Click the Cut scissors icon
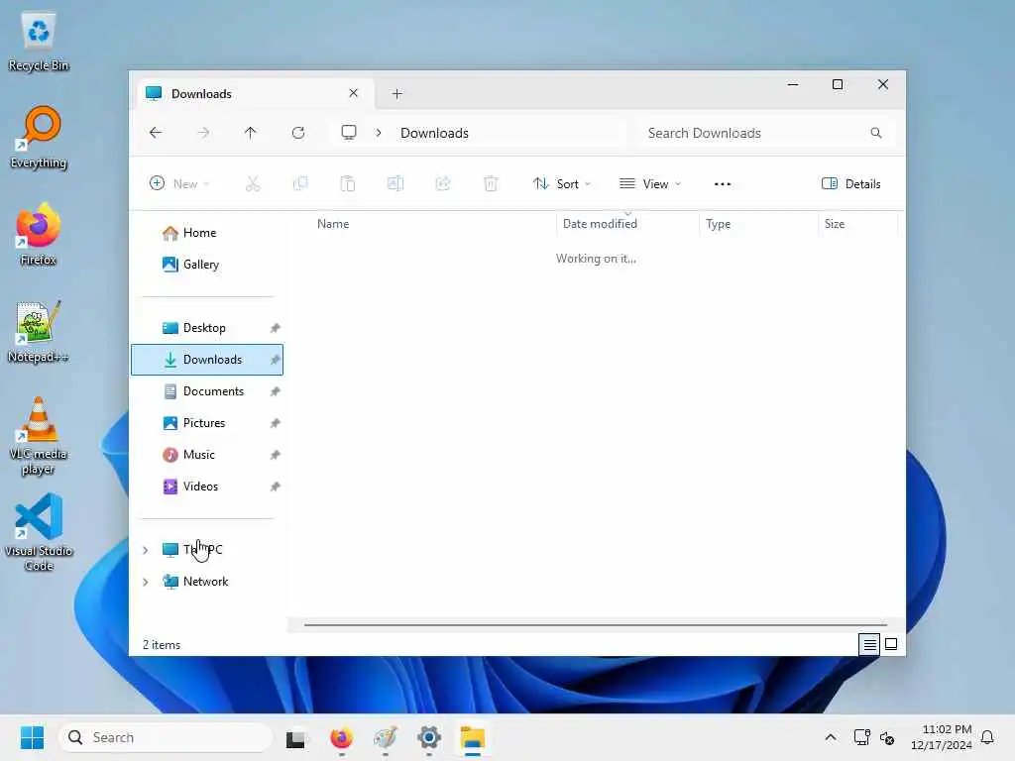The width and height of the screenshot is (1015, 761). point(253,183)
